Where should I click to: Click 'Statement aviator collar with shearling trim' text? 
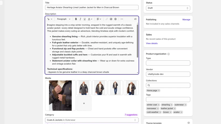tap(74, 61)
